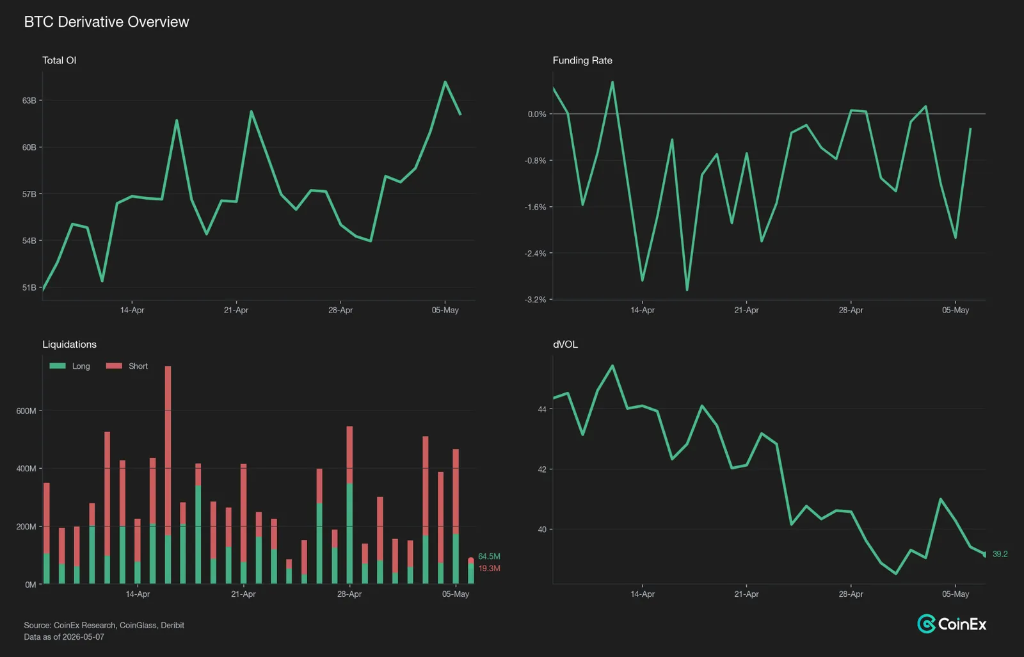Click the -1.6% label in Funding Rate
Viewport: 1024px width, 657px height.
tap(536, 207)
